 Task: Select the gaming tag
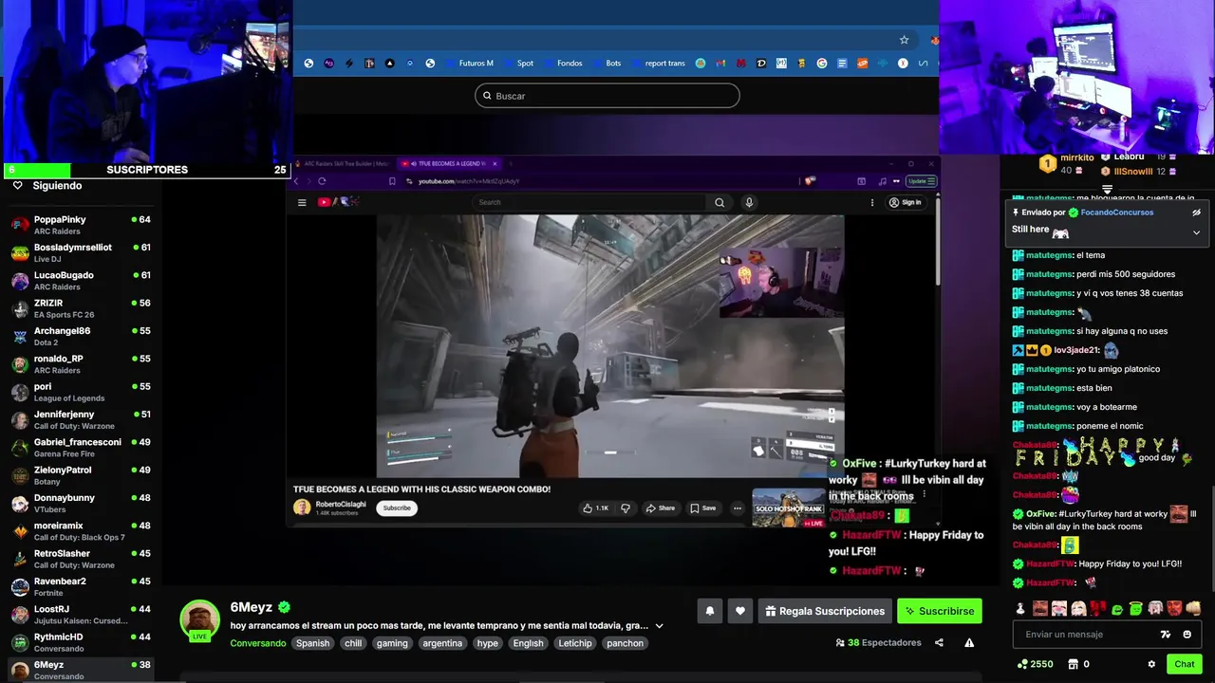coord(391,643)
